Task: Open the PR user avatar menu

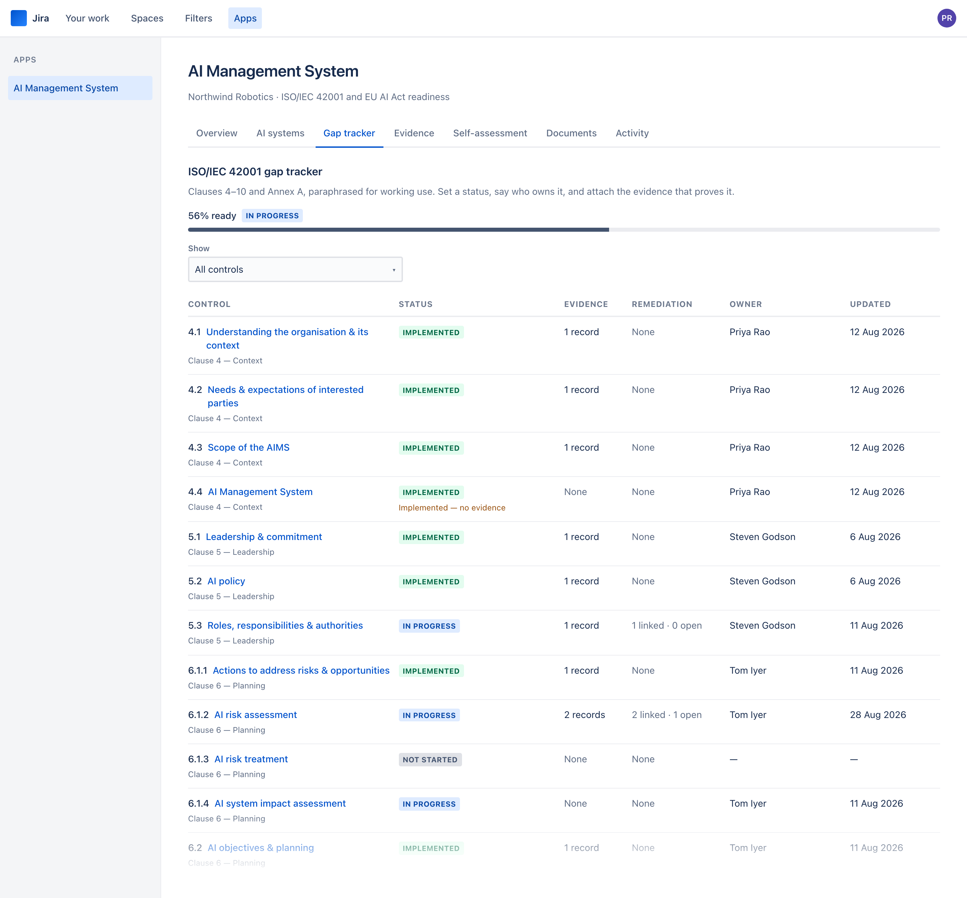Action: (946, 18)
